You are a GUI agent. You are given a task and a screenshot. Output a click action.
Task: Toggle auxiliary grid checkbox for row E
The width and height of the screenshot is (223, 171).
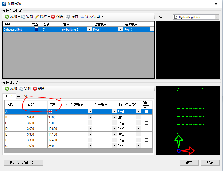(x=147, y=134)
